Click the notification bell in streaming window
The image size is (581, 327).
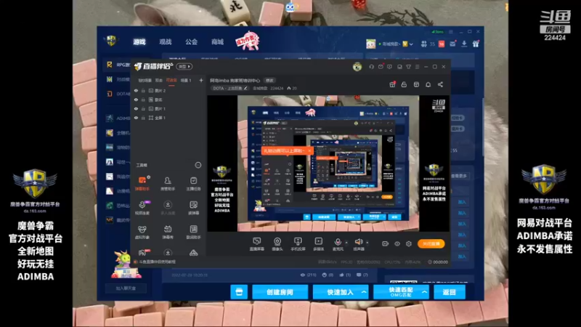428,84
